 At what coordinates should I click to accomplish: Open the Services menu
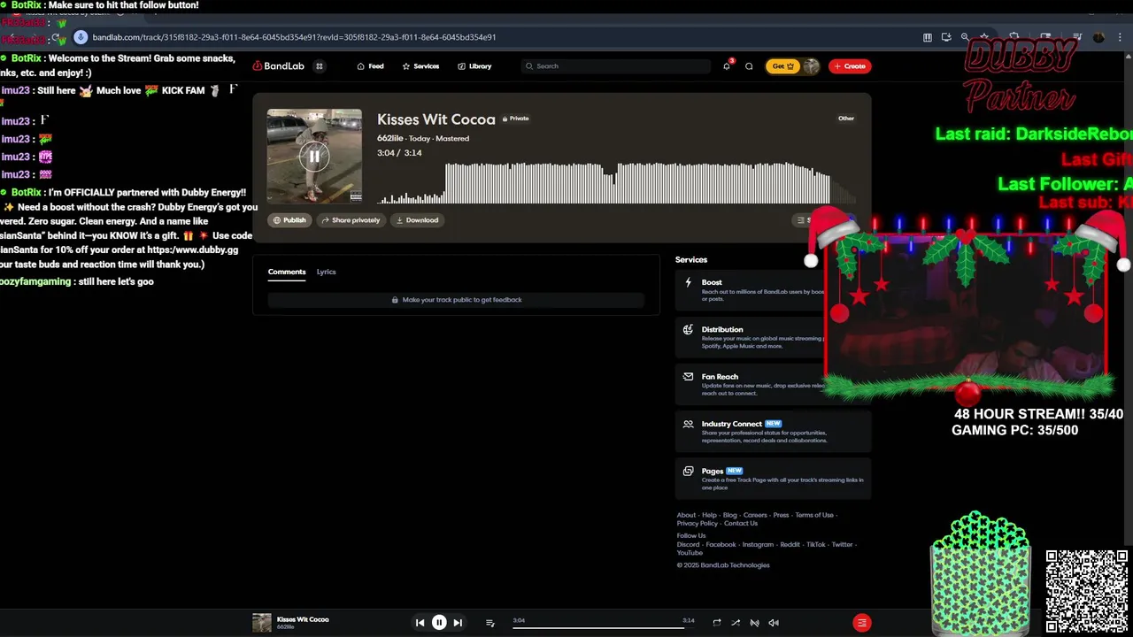point(420,66)
